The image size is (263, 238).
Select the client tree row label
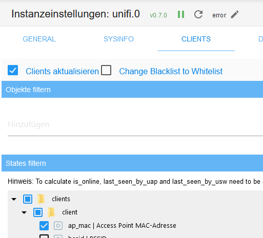[x=70, y=212]
